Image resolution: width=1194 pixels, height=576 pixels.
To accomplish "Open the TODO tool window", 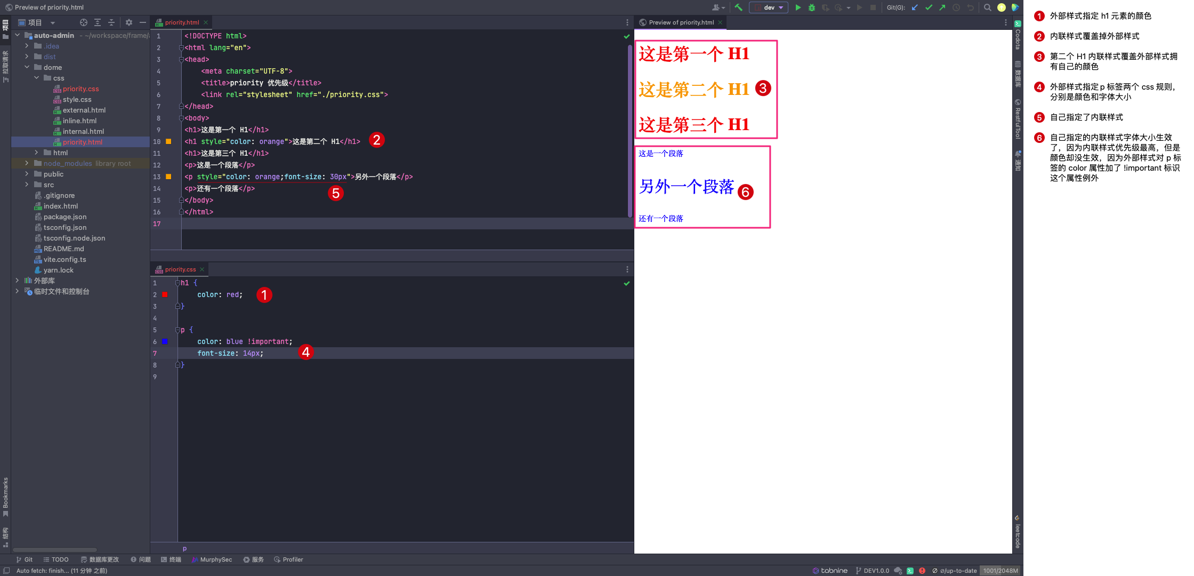I will click(56, 559).
